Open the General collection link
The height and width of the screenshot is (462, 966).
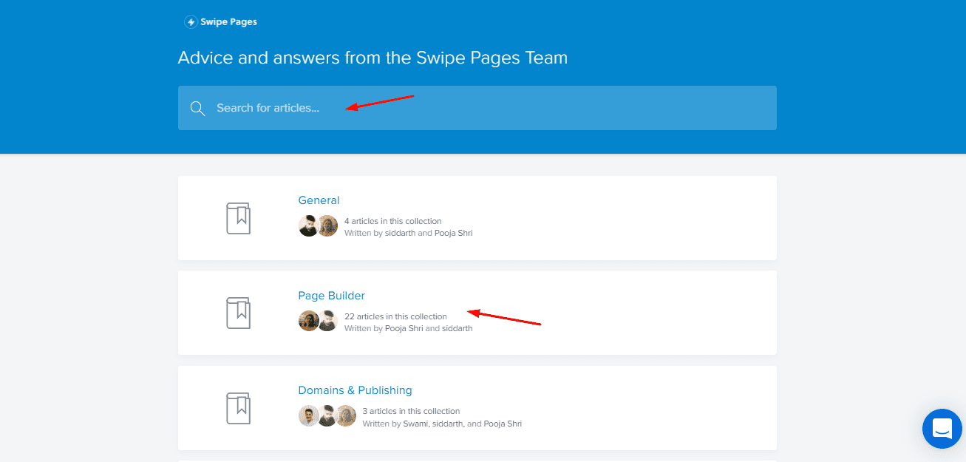[x=319, y=200]
